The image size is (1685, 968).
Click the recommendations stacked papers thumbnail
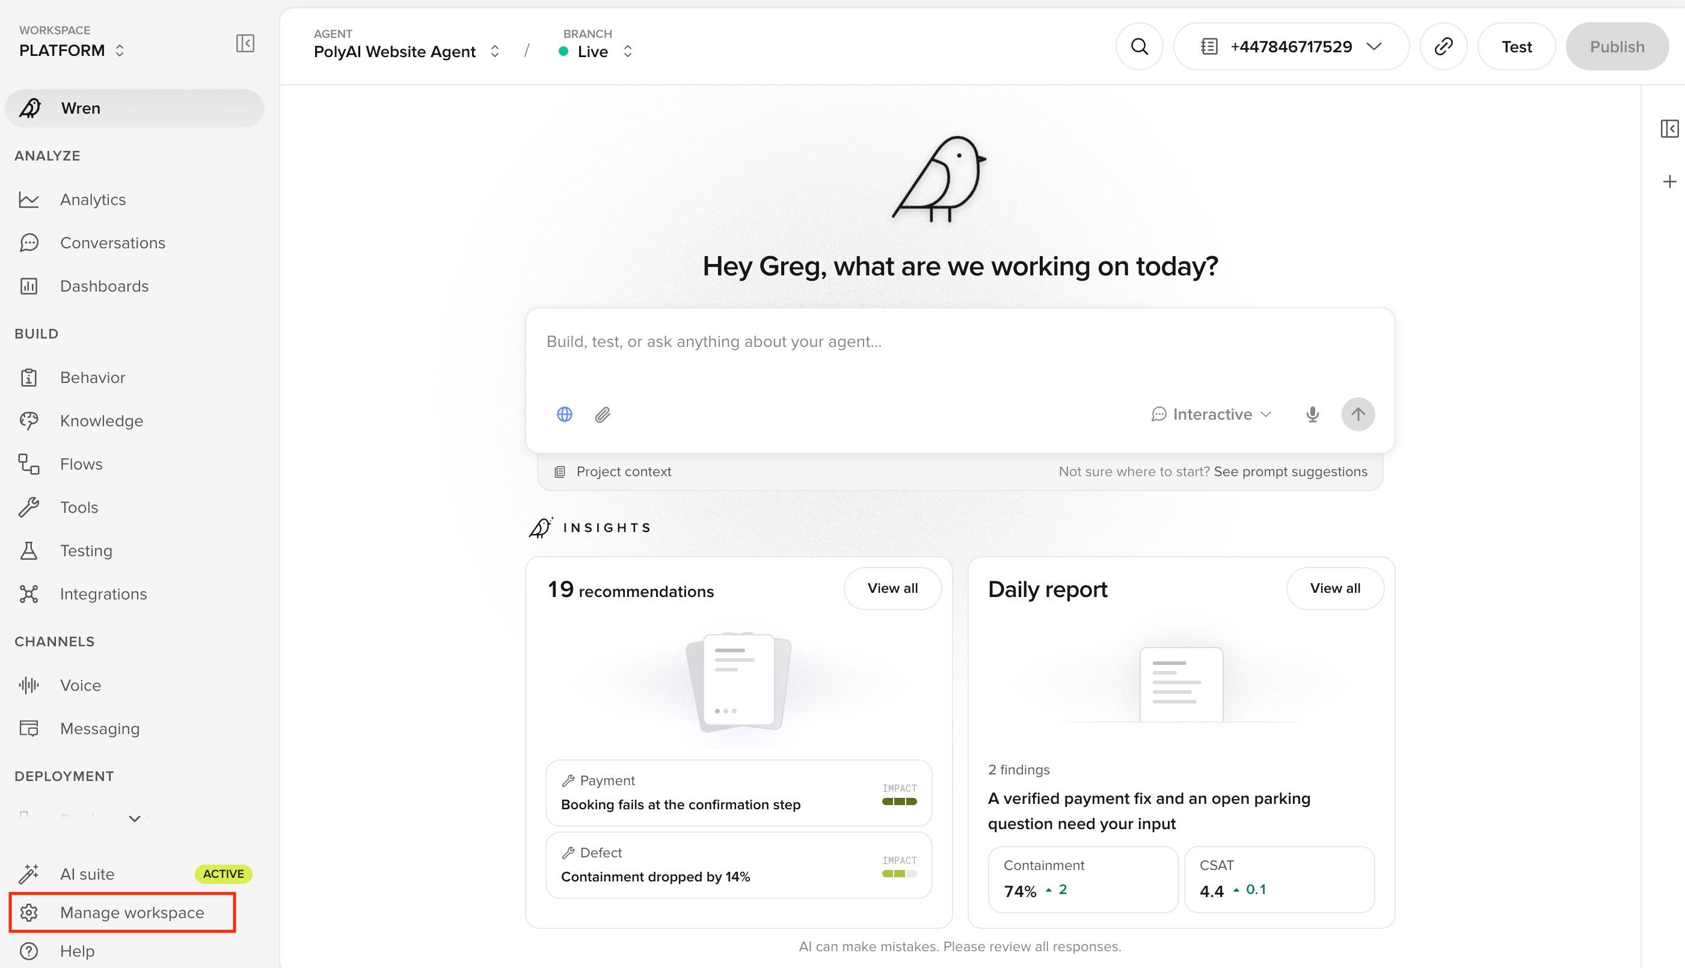tap(738, 682)
